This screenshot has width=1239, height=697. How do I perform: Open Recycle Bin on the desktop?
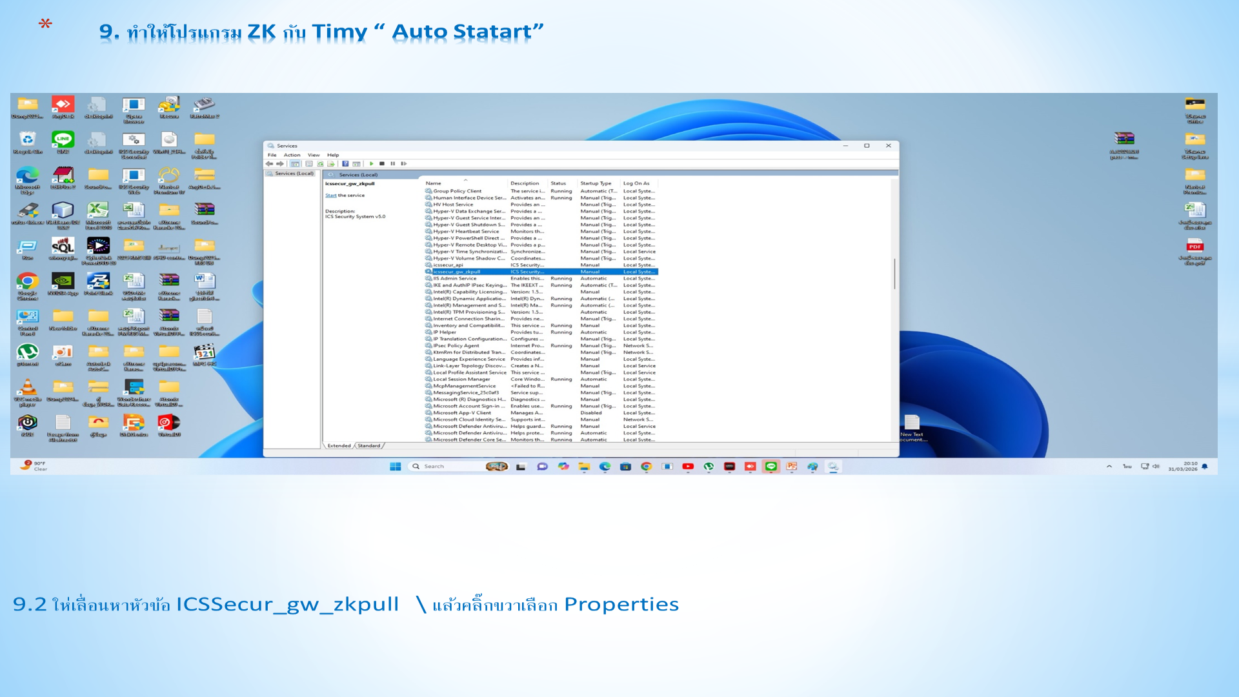[x=27, y=143]
